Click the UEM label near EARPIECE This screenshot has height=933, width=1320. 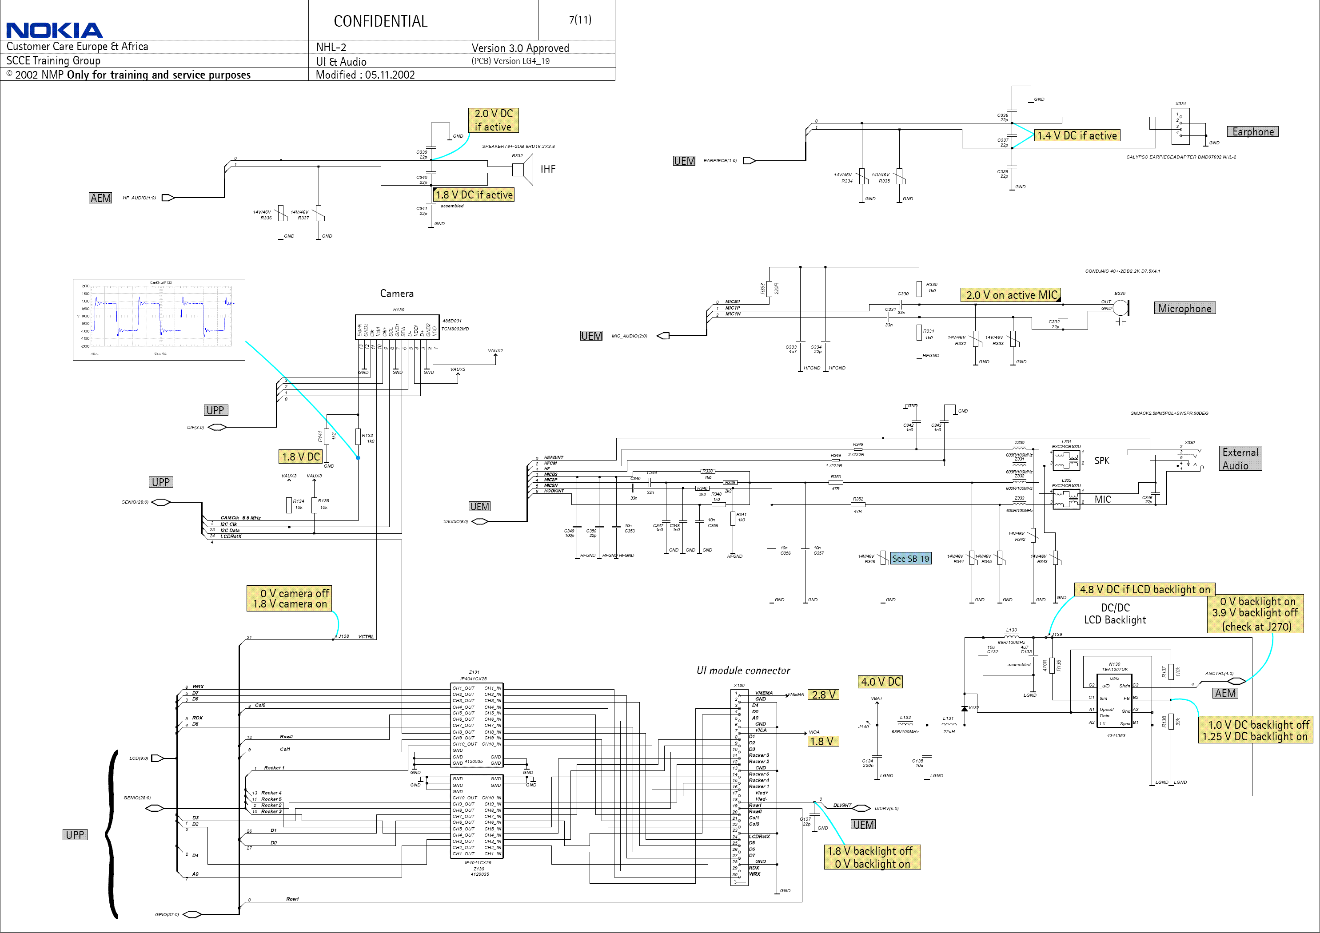coord(684,161)
